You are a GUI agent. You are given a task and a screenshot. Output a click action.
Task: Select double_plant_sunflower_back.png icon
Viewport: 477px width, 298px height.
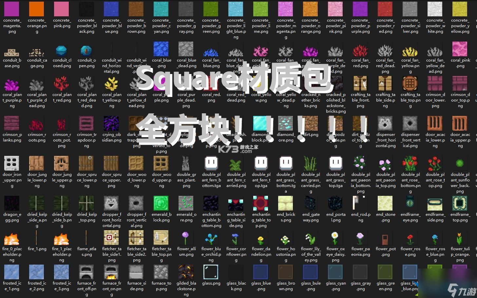click(x=460, y=163)
